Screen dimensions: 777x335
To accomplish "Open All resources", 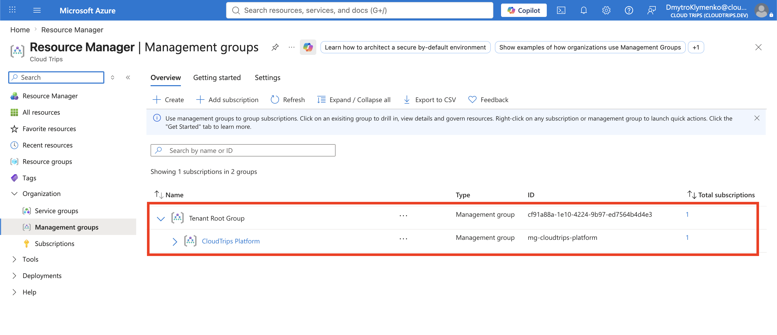I will point(41,112).
